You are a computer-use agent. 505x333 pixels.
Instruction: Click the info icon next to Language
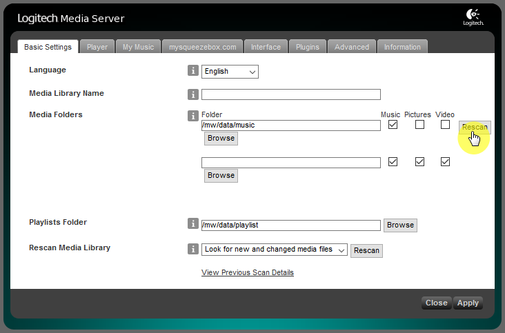point(193,71)
